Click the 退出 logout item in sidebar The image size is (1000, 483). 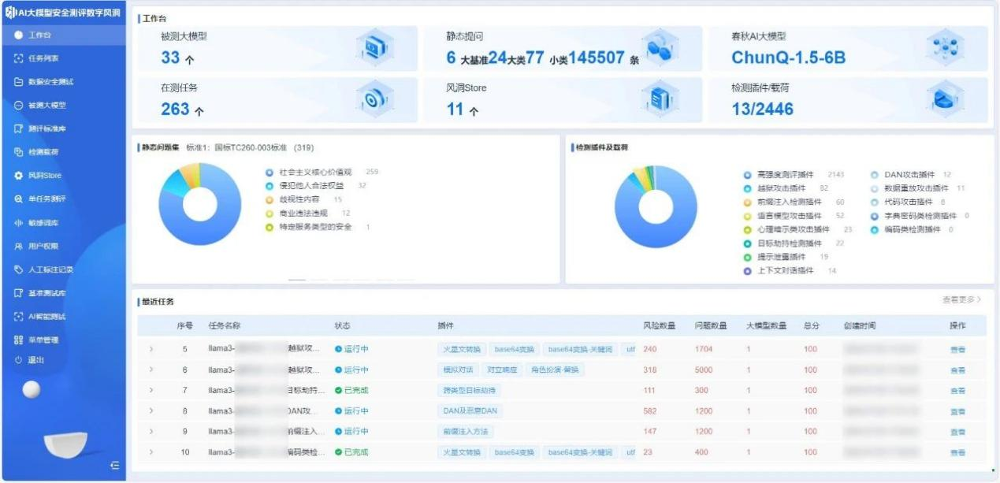click(35, 360)
